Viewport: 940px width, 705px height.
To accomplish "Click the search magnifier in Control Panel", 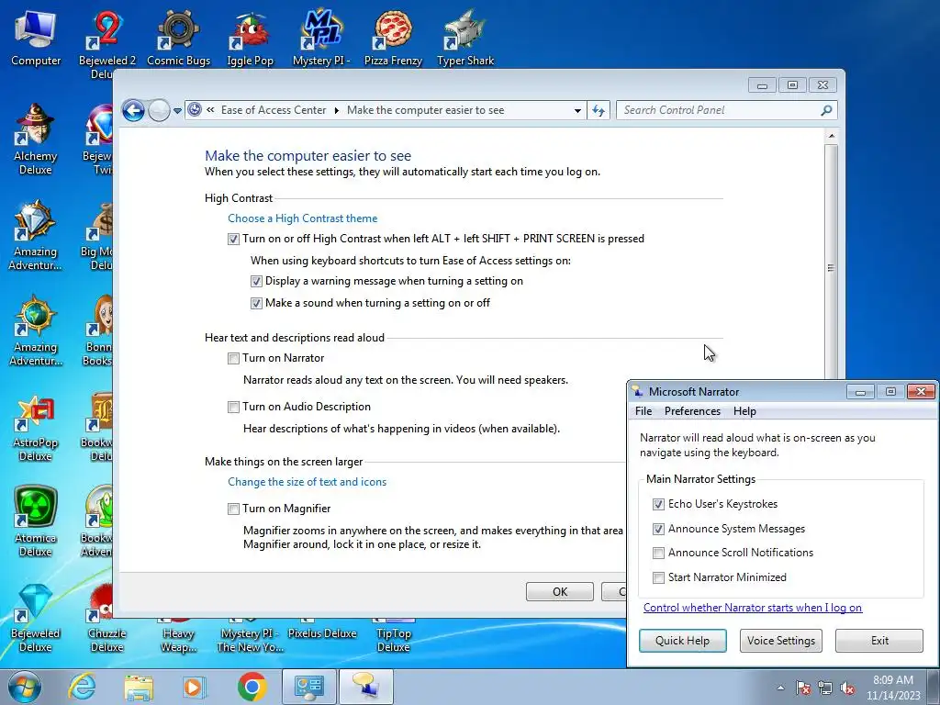I will pyautogui.click(x=826, y=110).
